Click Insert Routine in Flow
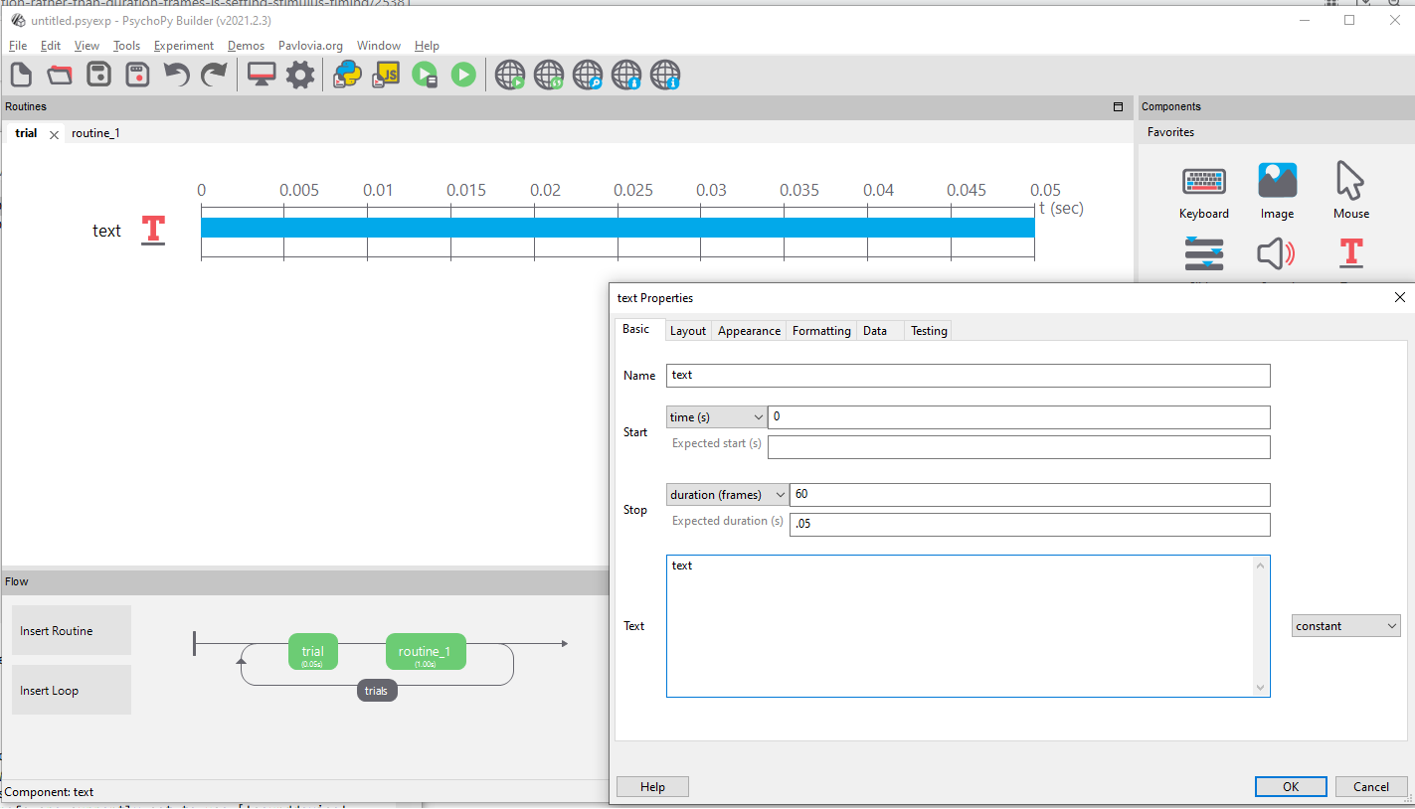Image resolution: width=1415 pixels, height=809 pixels. [x=72, y=630]
